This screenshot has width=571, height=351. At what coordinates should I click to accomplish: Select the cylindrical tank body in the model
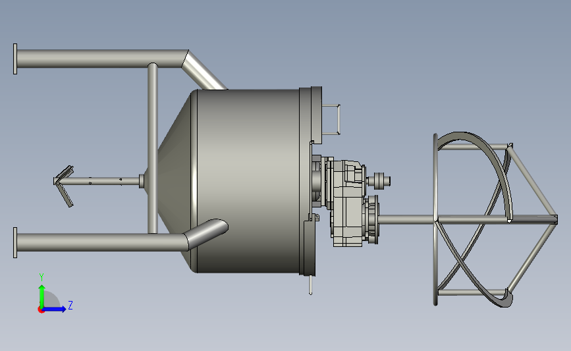(x=248, y=181)
